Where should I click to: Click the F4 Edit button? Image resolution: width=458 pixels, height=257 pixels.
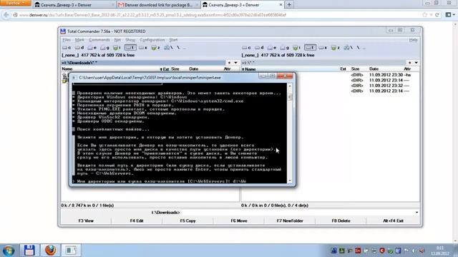click(x=137, y=221)
